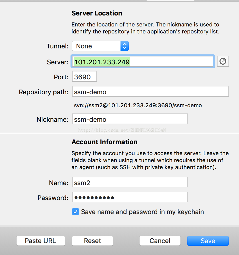Click the Cancel button

click(160, 241)
